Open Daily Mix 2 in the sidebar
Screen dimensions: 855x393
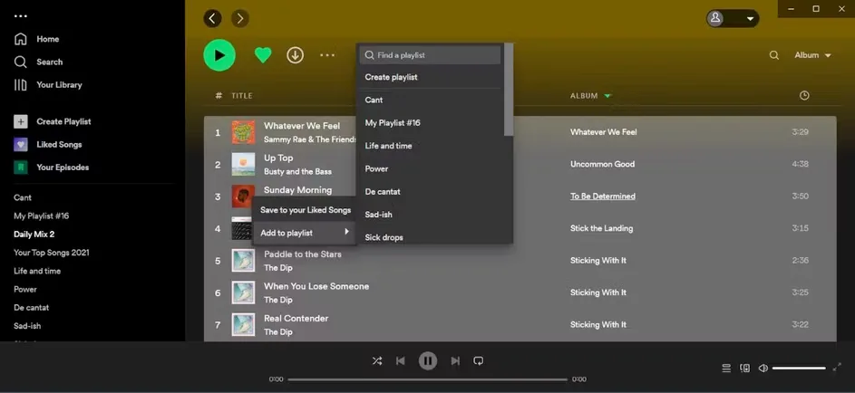34,235
